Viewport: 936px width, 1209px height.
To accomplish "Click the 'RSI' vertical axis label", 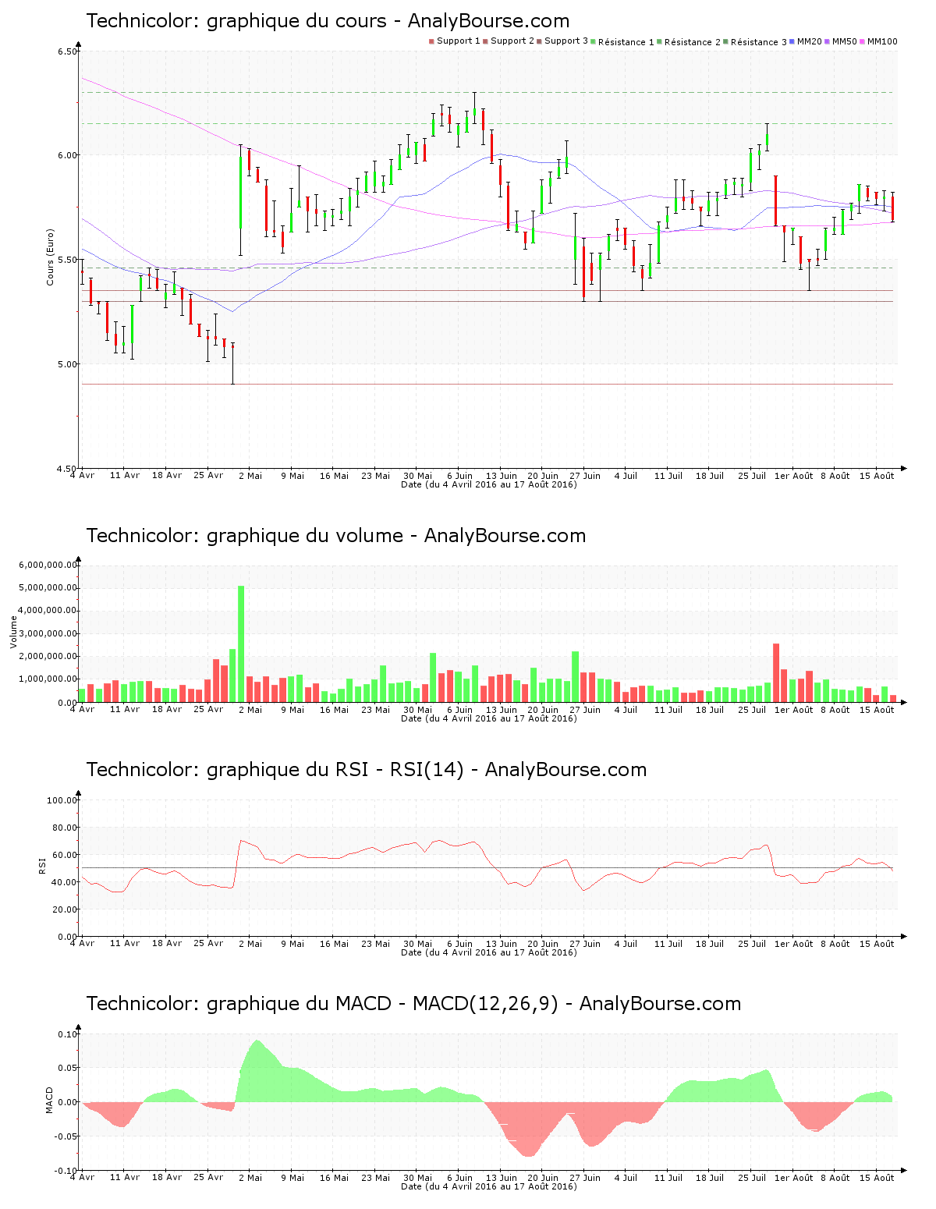I will click(42, 865).
